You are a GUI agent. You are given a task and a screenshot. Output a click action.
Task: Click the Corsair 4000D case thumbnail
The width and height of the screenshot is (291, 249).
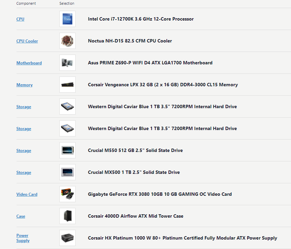click(x=67, y=216)
